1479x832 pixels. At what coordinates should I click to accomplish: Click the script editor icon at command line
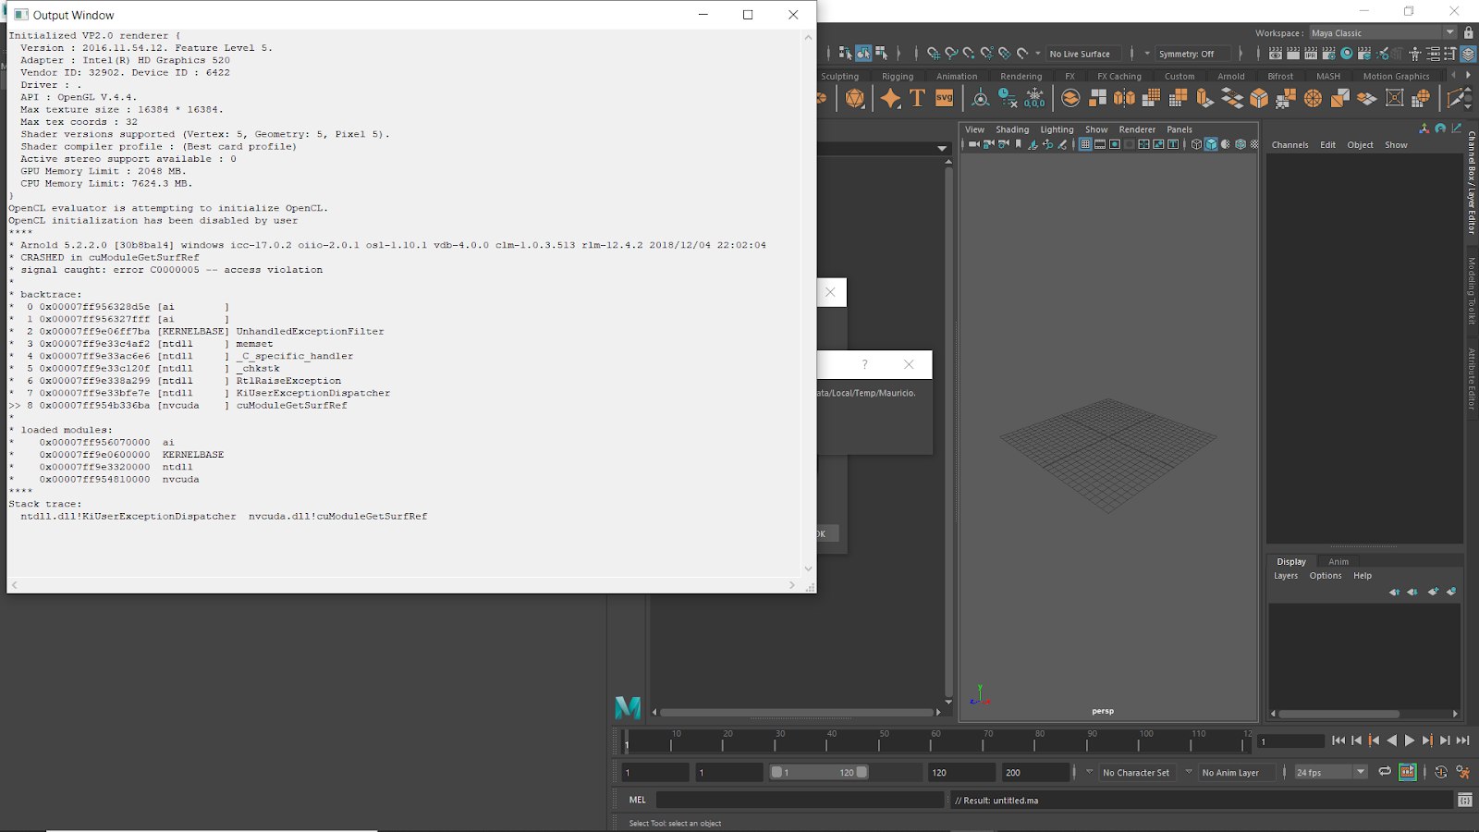pos(1465,800)
